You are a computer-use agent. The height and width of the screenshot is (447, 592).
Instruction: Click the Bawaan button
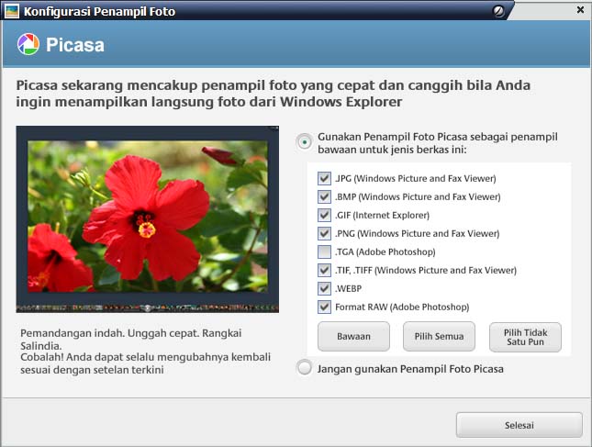(353, 336)
